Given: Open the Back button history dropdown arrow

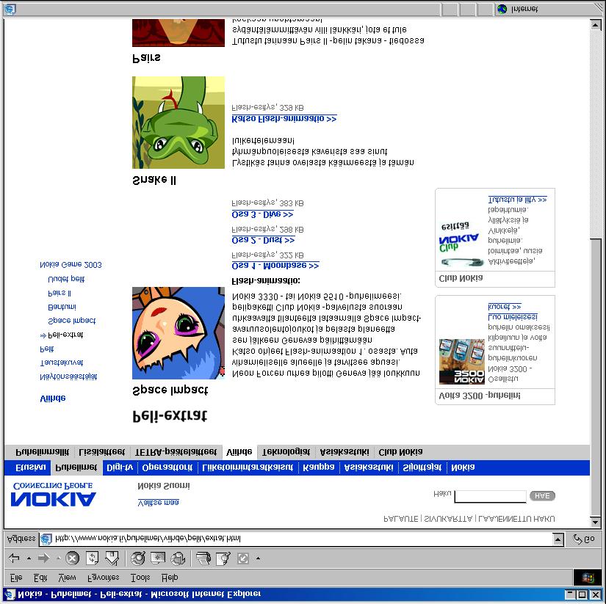Looking at the screenshot, I should click(29, 558).
